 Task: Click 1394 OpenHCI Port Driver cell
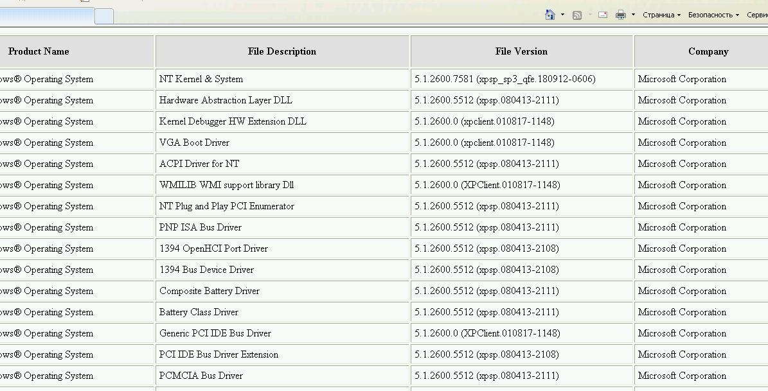click(x=282, y=248)
